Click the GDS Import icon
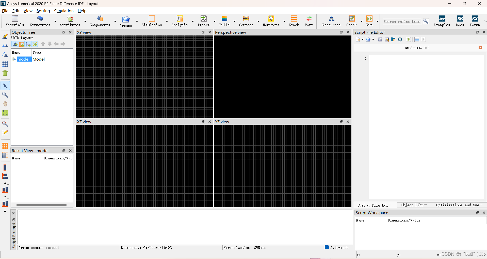 pos(204,21)
